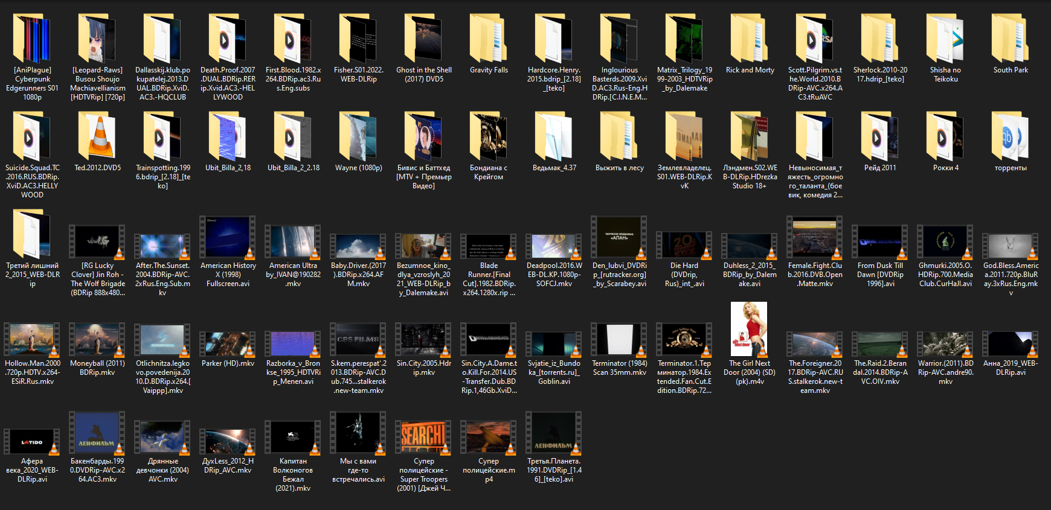Select the Ubit_Billa_2,18 folder icon
Screen dimensions: 1051x510
228,136
